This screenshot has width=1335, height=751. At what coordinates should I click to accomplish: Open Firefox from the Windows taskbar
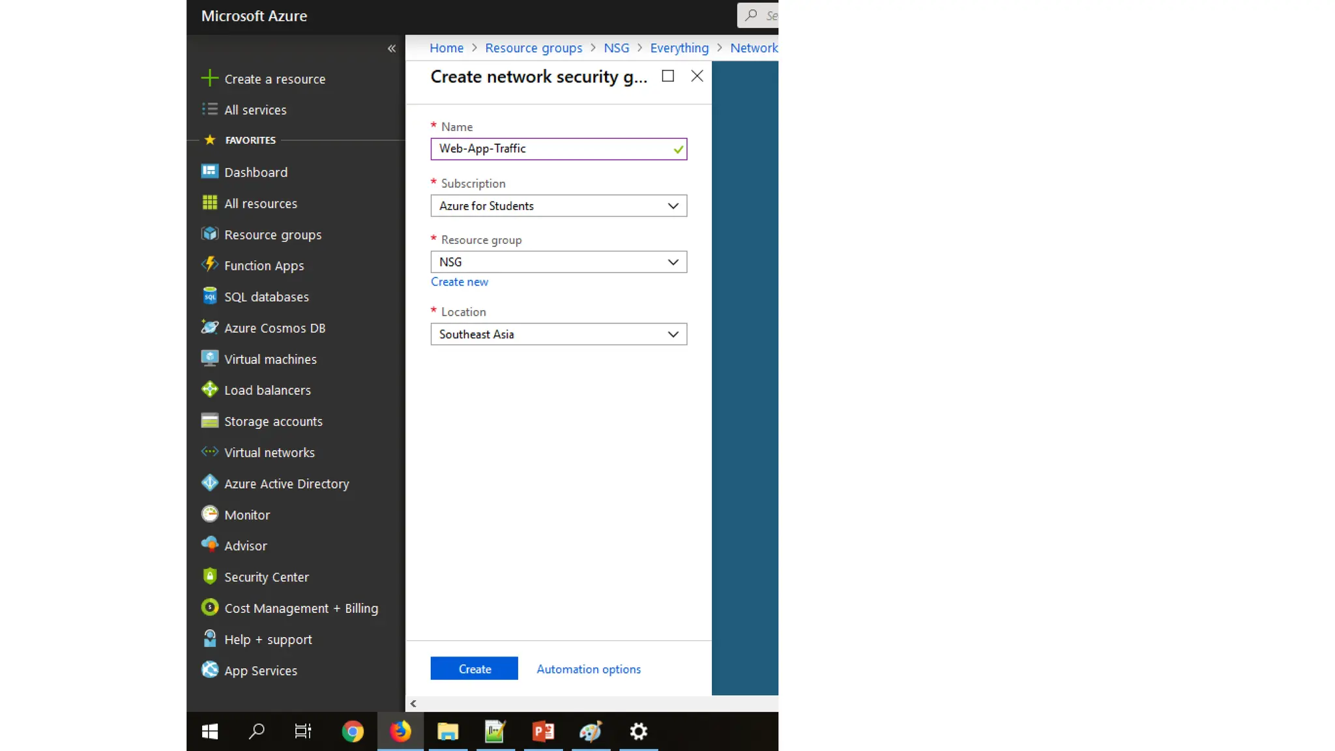[400, 731]
